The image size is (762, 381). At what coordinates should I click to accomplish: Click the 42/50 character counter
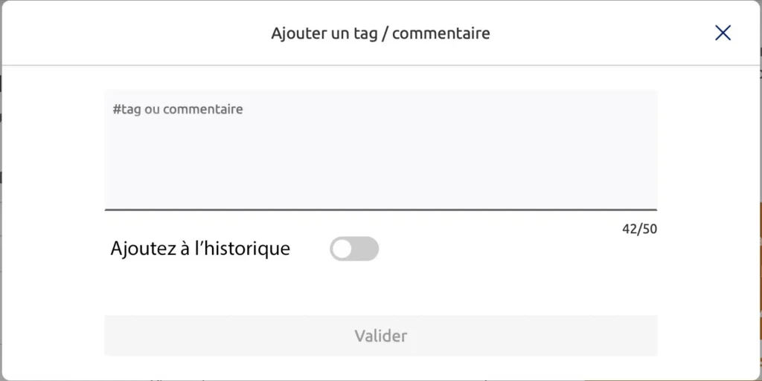coord(639,229)
